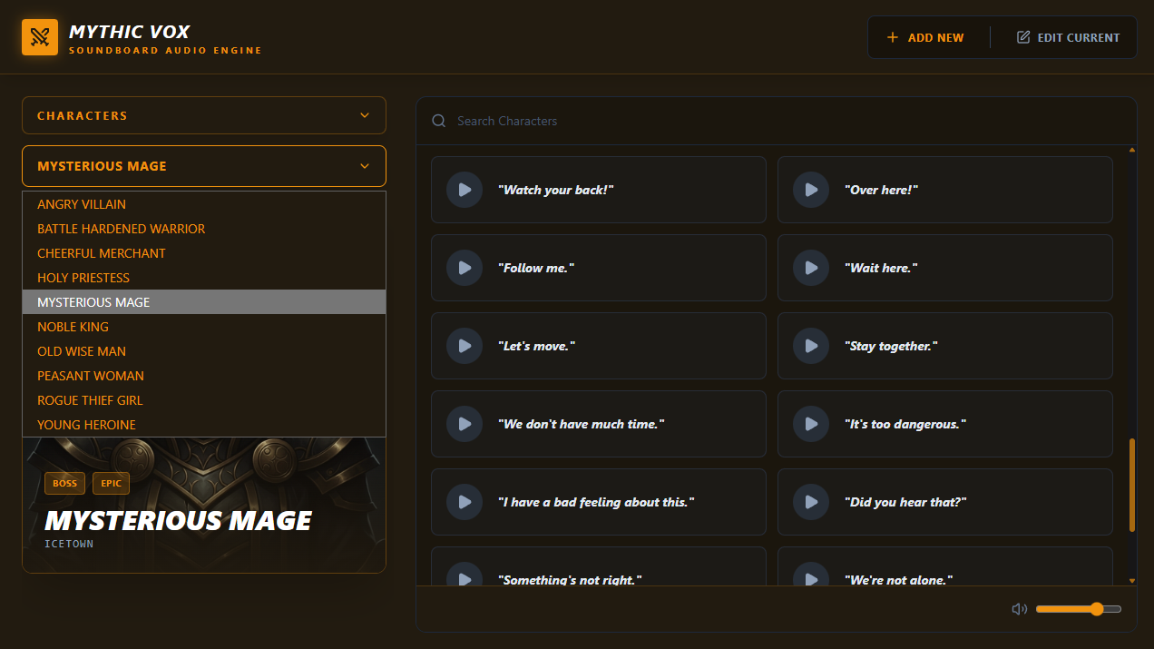Screen dimensions: 1154x649
Task: Click the scroll down arrow in sound list
Action: tap(1131, 580)
